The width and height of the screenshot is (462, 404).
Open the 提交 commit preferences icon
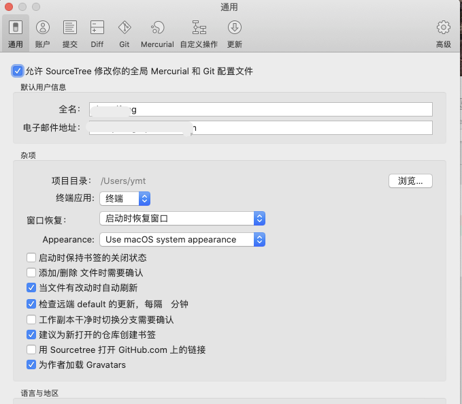click(70, 27)
